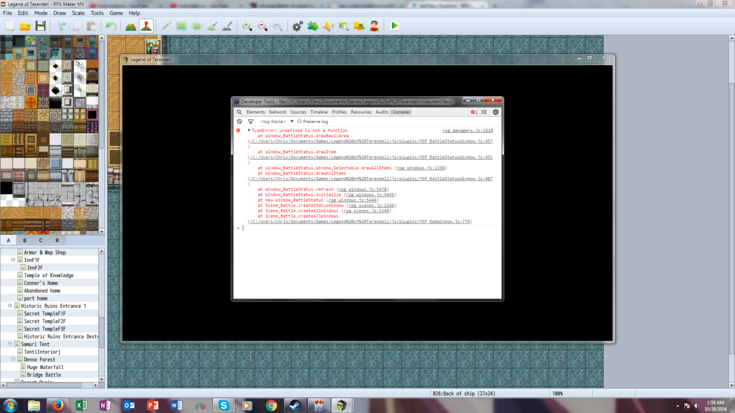The width and height of the screenshot is (735, 413).
Task: Save project with the floppy disk icon
Action: 40,26
